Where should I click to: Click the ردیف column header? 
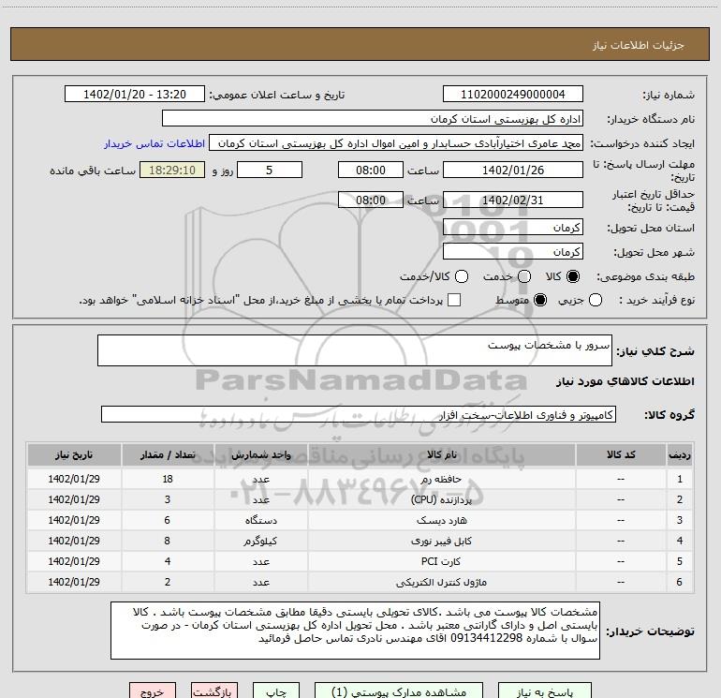tap(680, 454)
